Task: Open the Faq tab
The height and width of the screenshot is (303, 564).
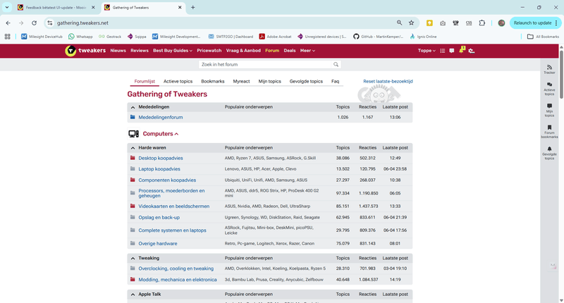Action: pyautogui.click(x=336, y=81)
